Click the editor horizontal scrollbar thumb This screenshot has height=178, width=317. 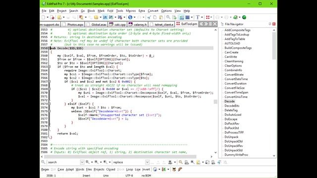click(120, 157)
